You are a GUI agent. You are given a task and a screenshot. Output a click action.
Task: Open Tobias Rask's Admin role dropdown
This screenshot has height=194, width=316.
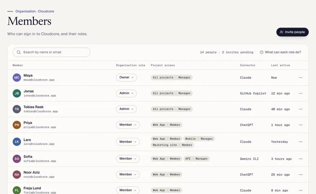(x=126, y=109)
